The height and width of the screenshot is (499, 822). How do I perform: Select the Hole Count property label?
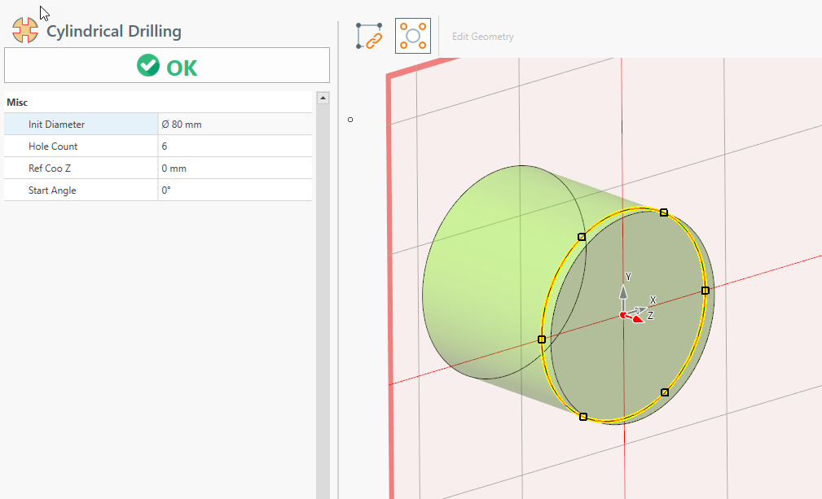53,147
